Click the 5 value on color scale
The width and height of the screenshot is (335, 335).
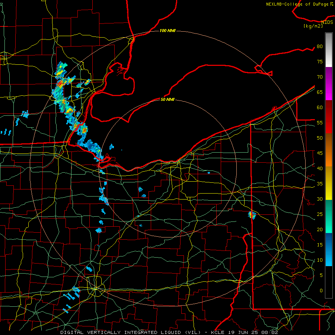click(x=321, y=275)
